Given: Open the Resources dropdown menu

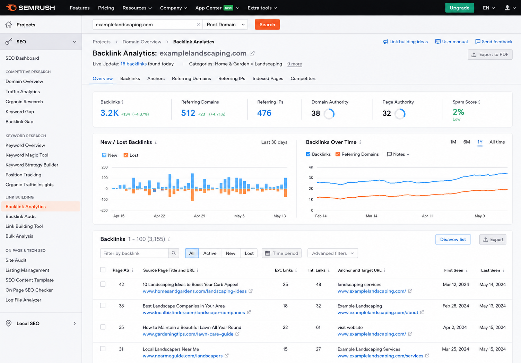Looking at the screenshot, I should 137,8.
